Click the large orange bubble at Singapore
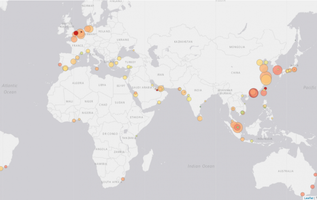Viewport: 317px width, 200px height. coord(238,128)
